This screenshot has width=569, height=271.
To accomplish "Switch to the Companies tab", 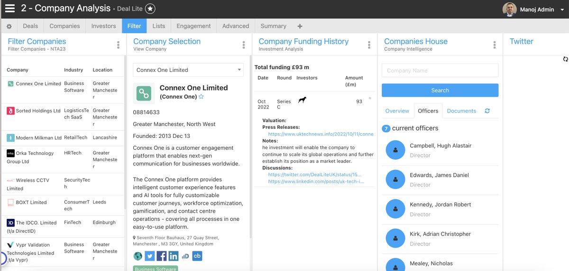I will pyautogui.click(x=64, y=26).
